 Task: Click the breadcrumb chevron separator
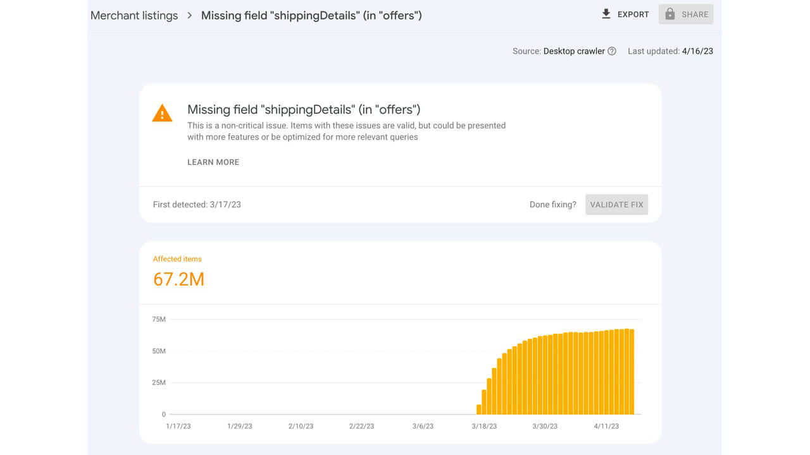click(189, 15)
